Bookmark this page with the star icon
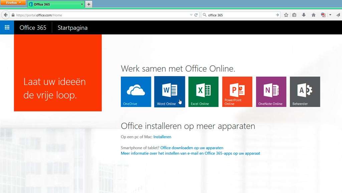342x193 pixels. click(286, 15)
